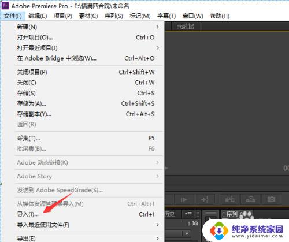Screen dimensions: 289x242
Task: Choose 打开项目(O)... from the File menu
Action: click(86, 38)
